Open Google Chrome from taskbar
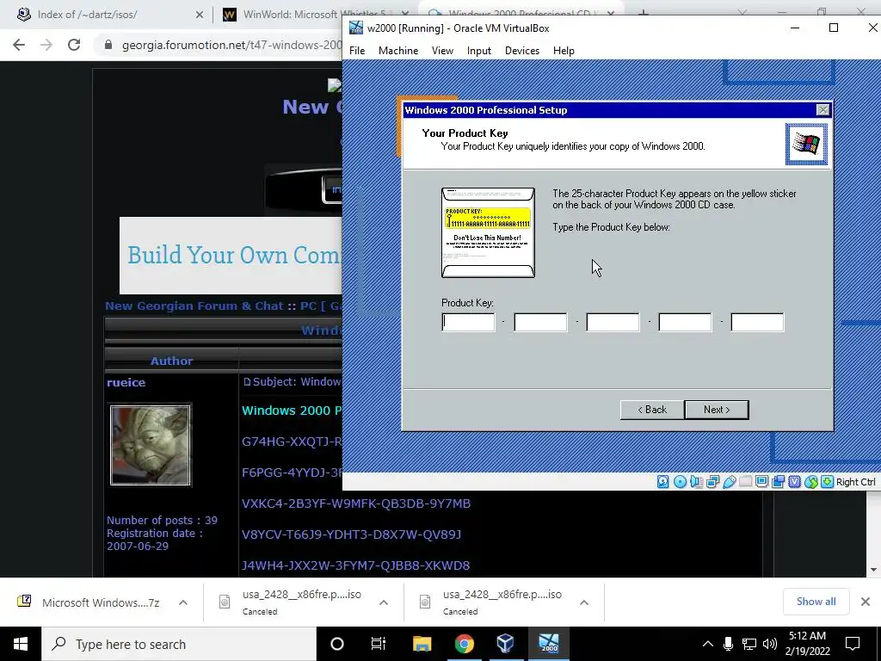881x661 pixels. (x=464, y=644)
